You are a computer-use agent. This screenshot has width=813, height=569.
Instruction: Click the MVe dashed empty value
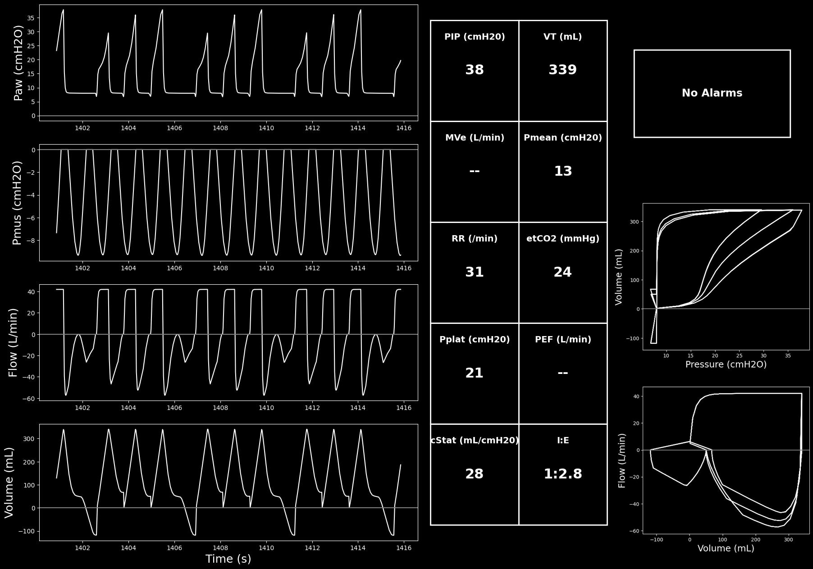475,171
